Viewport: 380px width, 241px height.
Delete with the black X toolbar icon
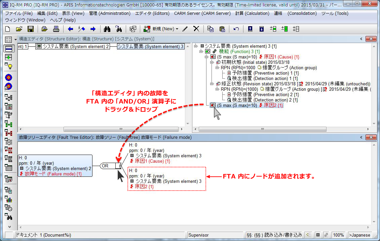(x=196, y=29)
